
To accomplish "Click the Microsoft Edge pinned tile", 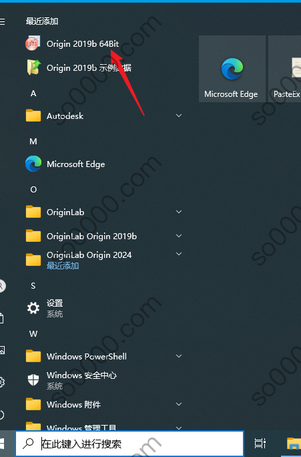I will [x=232, y=69].
